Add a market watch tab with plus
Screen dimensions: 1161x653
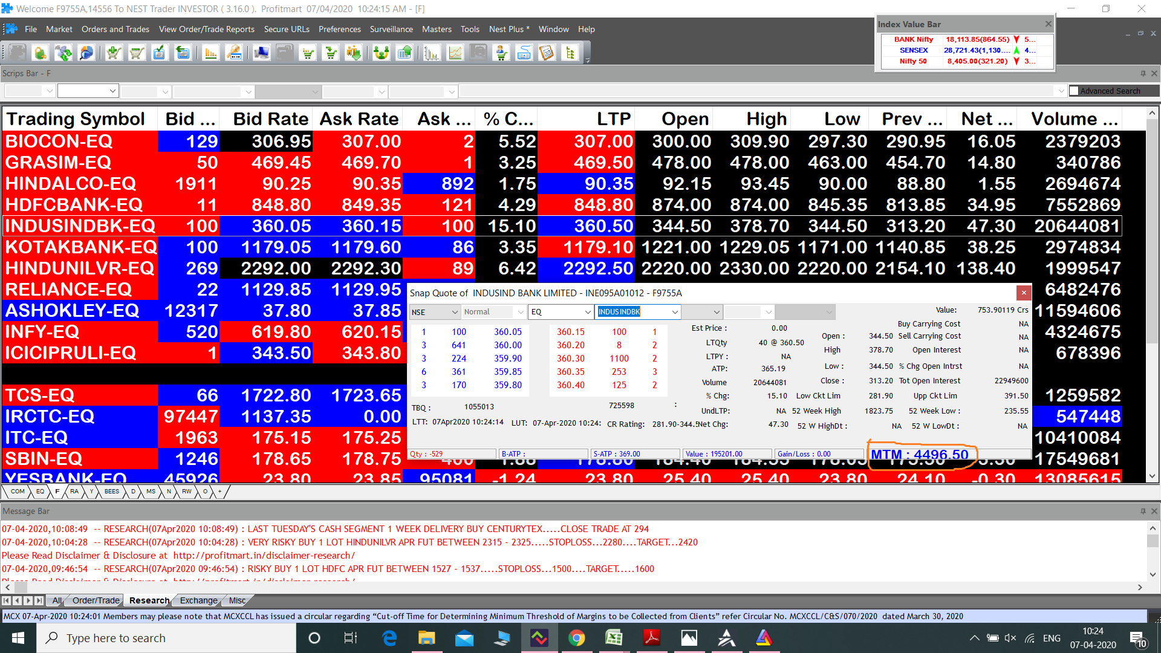click(x=220, y=492)
